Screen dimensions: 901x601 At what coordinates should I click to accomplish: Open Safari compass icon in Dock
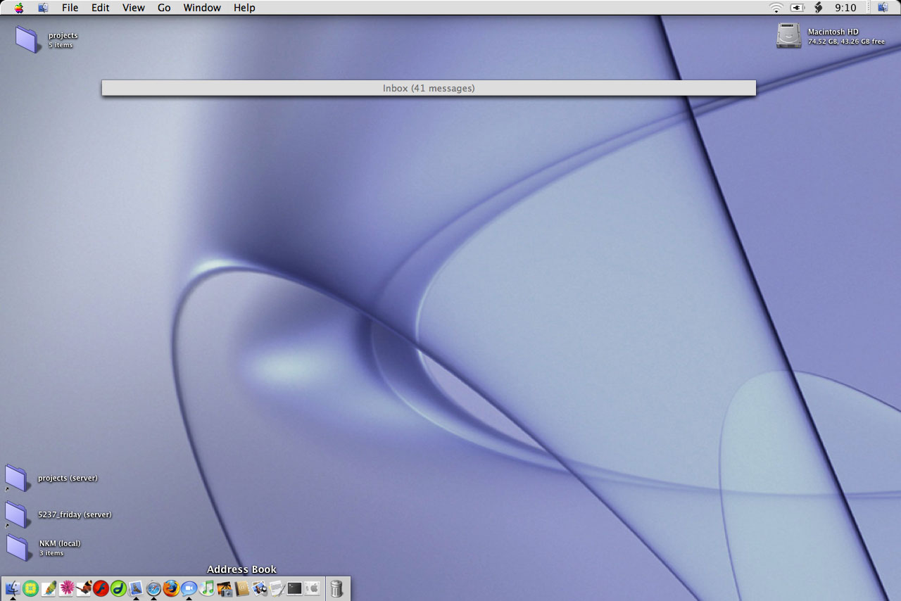click(x=153, y=588)
